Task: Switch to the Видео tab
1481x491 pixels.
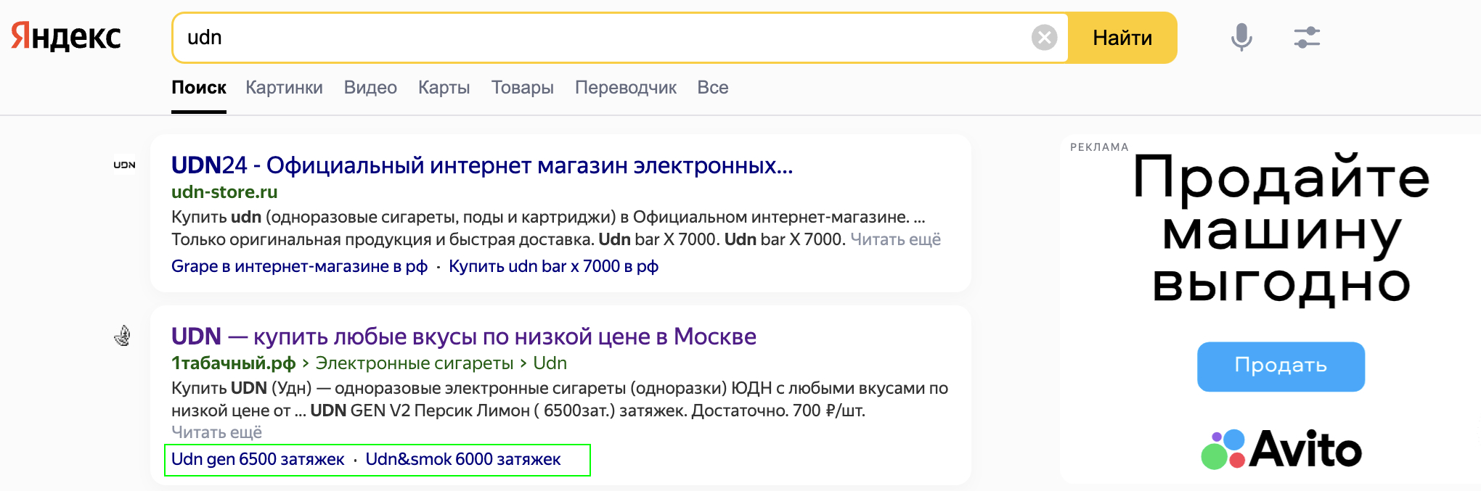Action: click(x=370, y=88)
